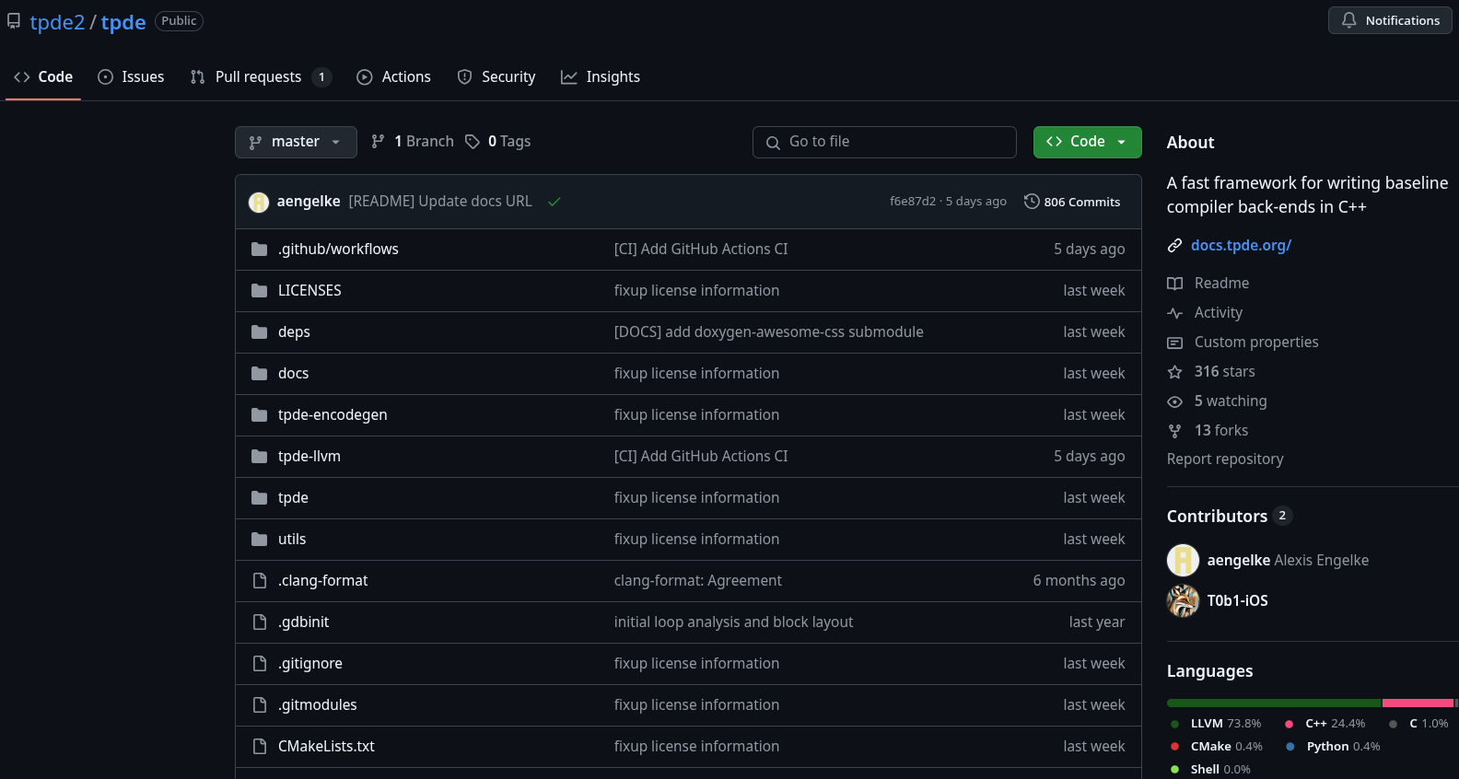Click the aengelke avatar in commit header
The width and height of the screenshot is (1459, 779).
pos(259,202)
